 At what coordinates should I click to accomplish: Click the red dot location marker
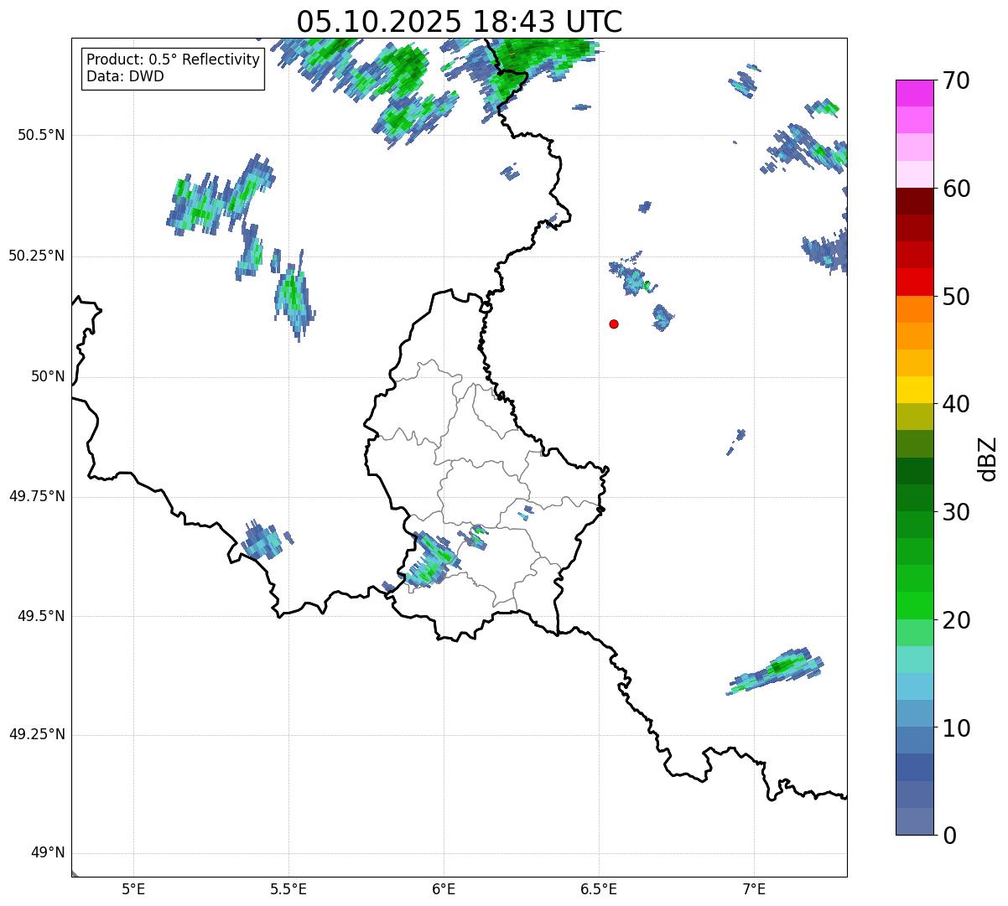pyautogui.click(x=614, y=324)
